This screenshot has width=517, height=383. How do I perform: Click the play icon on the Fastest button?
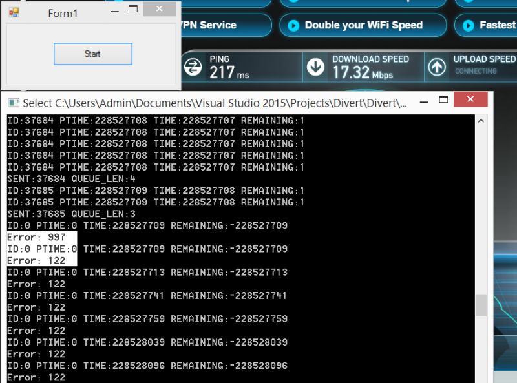tap(470, 26)
